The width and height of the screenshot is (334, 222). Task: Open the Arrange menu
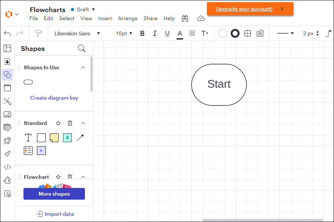128,19
